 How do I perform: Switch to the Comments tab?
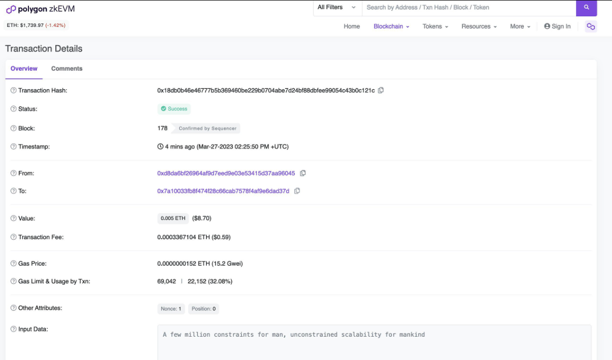66,69
